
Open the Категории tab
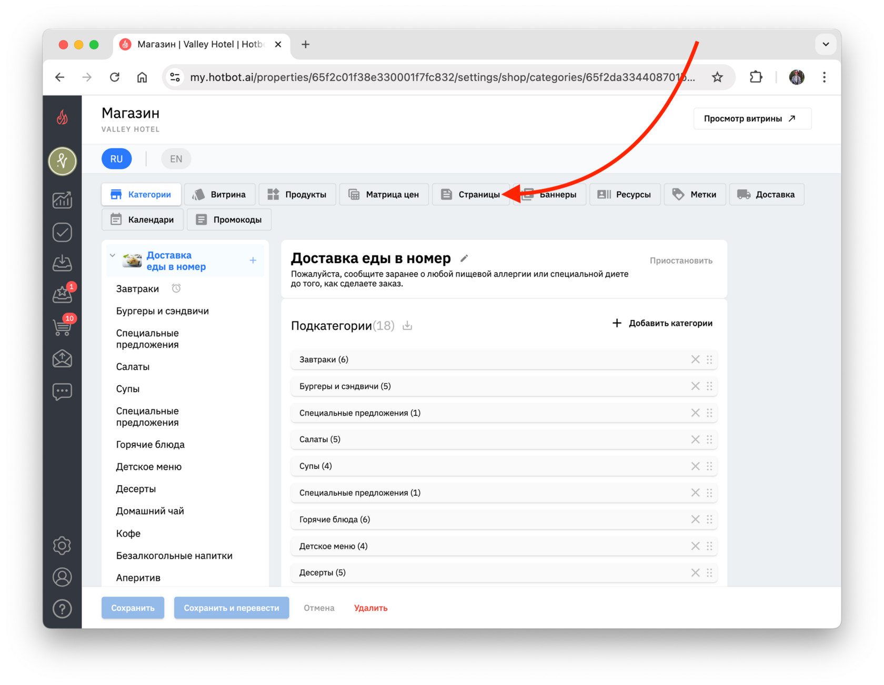141,195
